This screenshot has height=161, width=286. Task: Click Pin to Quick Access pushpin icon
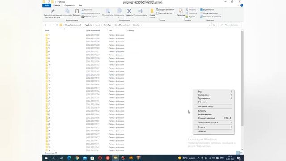point(53,11)
